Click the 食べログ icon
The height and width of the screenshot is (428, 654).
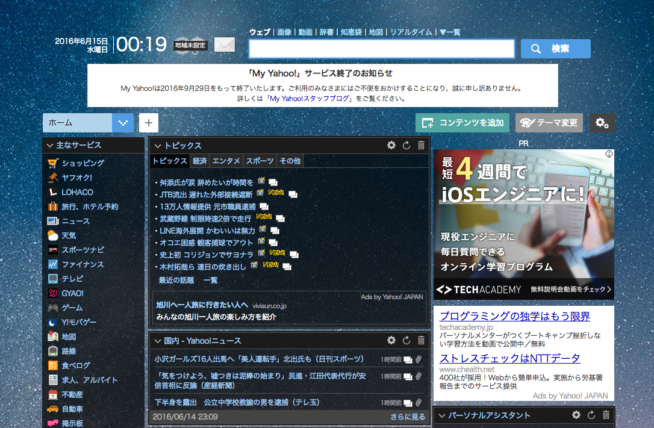point(52,365)
